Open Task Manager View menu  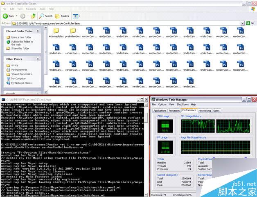click(x=171, y=105)
